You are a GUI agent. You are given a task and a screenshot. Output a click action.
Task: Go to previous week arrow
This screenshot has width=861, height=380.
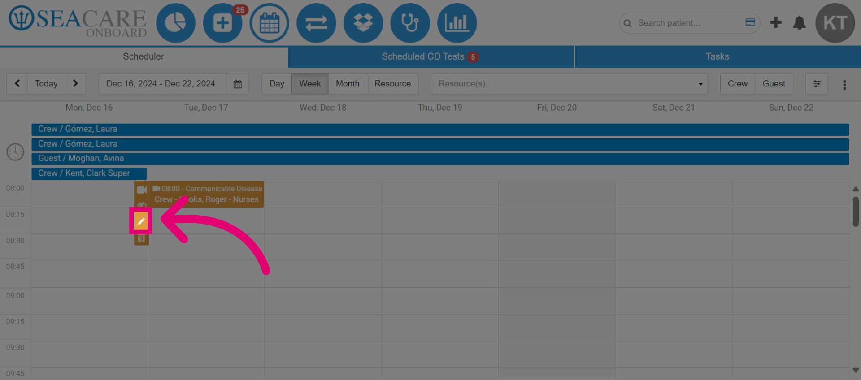point(17,84)
